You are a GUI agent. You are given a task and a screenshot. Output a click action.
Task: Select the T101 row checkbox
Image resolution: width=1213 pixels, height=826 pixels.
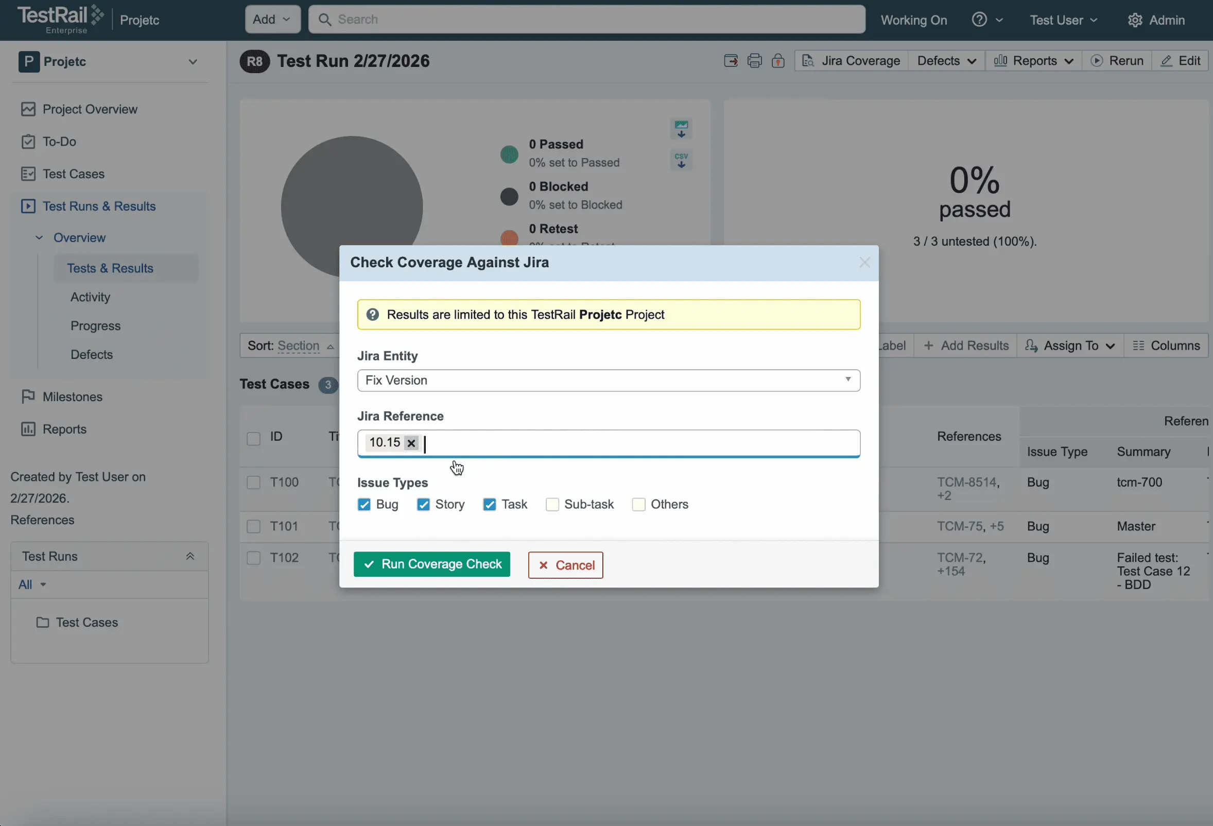coord(254,526)
